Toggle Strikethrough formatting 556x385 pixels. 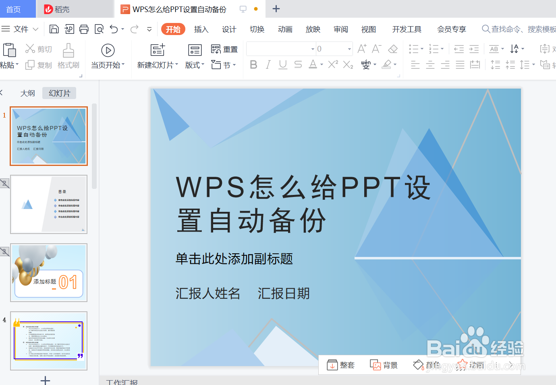(x=298, y=64)
